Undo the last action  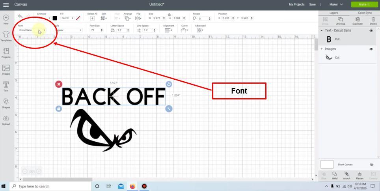pyautogui.click(x=20, y=17)
